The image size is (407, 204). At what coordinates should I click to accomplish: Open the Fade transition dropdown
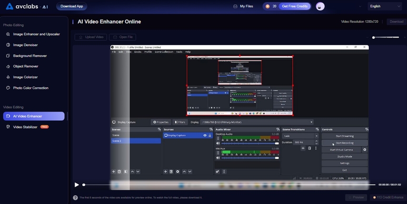[300, 136]
